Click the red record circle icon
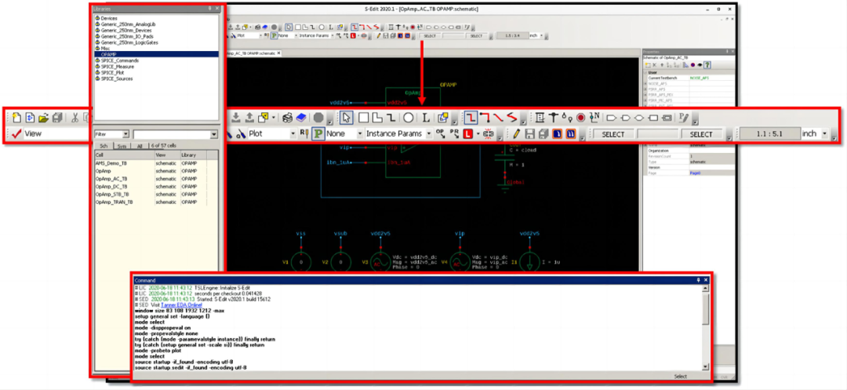 580,117
